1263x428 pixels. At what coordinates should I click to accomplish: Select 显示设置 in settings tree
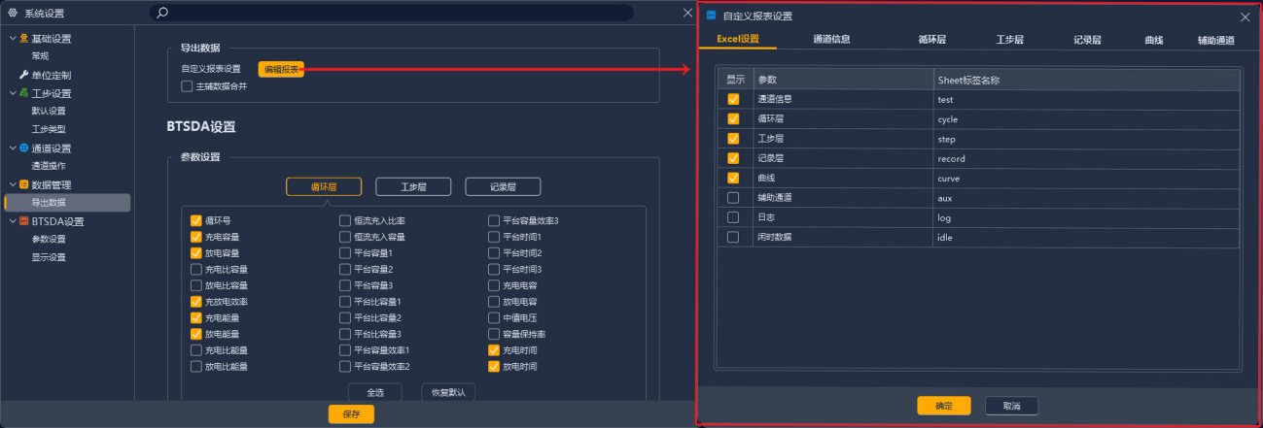(x=49, y=257)
